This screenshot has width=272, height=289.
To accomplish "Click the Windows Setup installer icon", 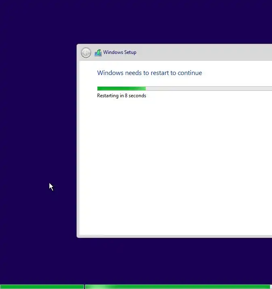I will pyautogui.click(x=98, y=53).
